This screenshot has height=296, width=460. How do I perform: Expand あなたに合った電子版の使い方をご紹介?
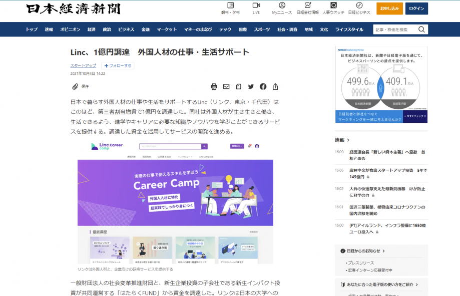tap(379, 285)
